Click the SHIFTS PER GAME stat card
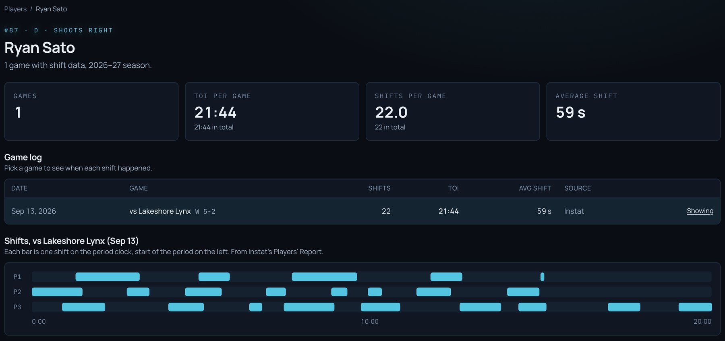This screenshot has height=341, width=725. click(x=453, y=112)
